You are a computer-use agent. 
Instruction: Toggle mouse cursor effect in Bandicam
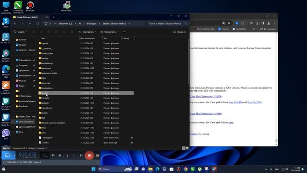coord(67,155)
